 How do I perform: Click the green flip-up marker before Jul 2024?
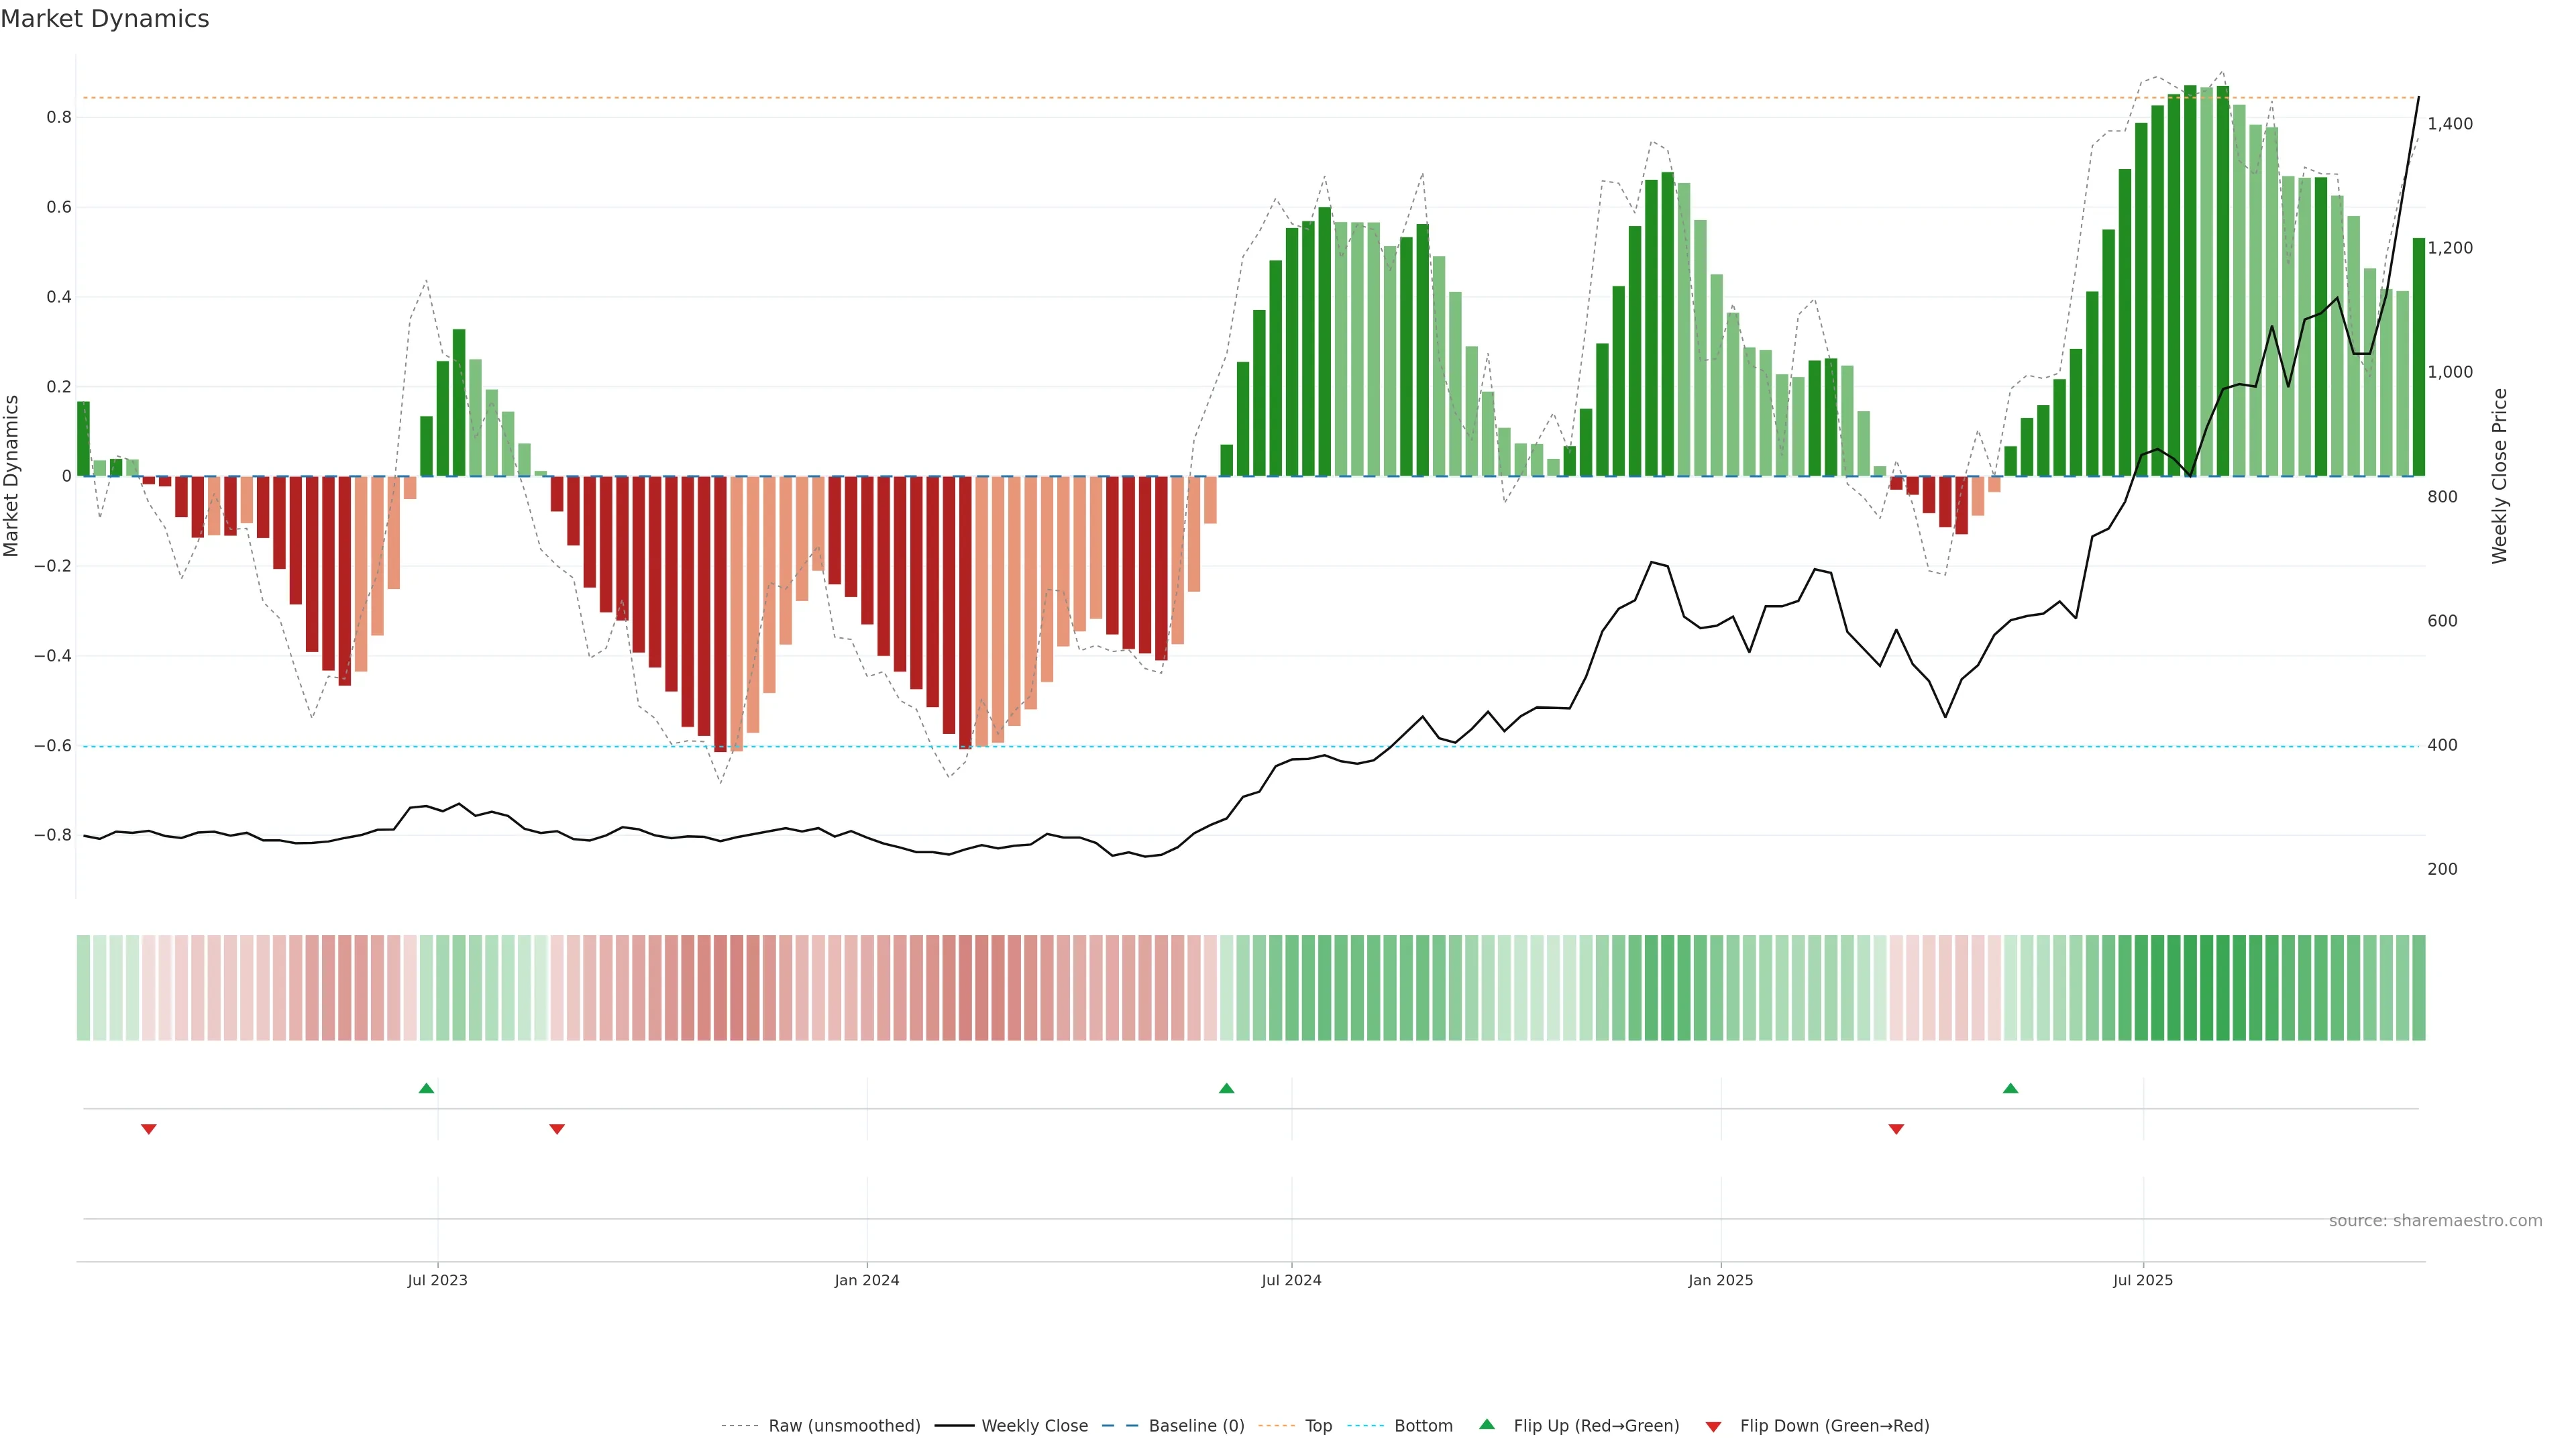point(1227,1088)
